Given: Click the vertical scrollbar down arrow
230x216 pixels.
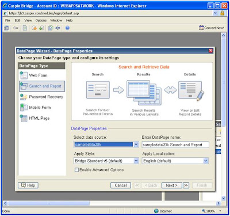Looking at the screenshot, I should pyautogui.click(x=223, y=198).
